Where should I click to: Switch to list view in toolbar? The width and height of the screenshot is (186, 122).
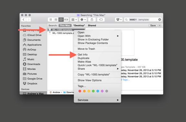pos(56,20)
